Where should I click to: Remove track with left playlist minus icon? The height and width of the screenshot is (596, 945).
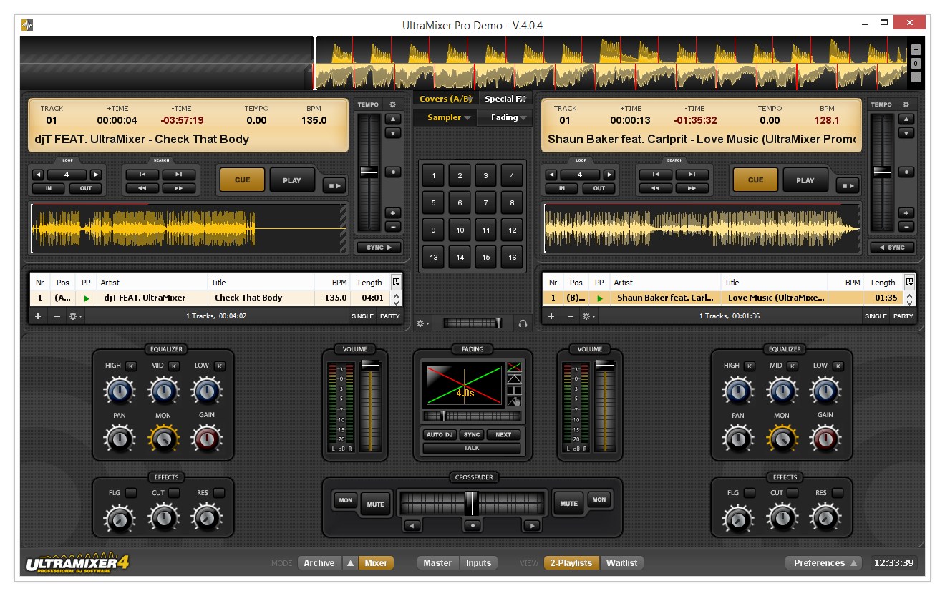(x=57, y=316)
